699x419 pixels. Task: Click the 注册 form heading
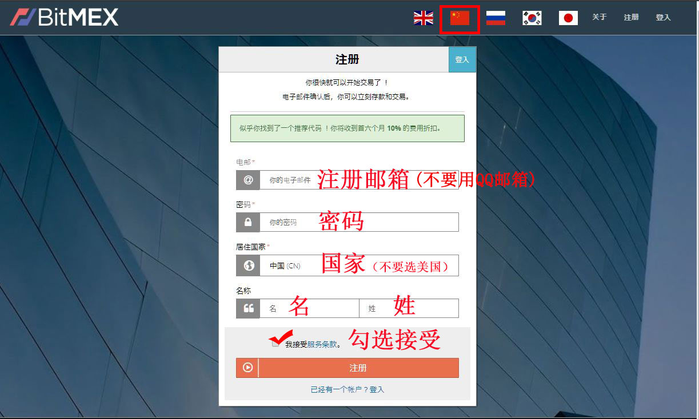click(347, 59)
